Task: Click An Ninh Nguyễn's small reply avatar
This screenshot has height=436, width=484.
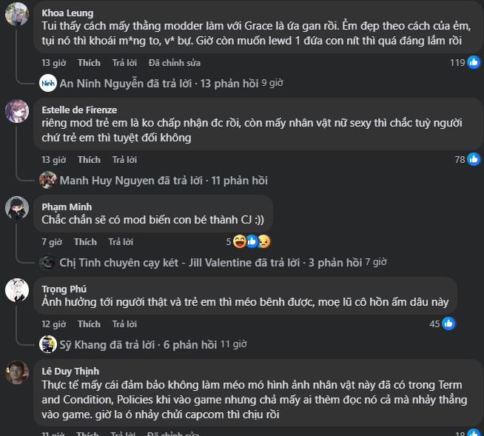Action: pos(48,83)
